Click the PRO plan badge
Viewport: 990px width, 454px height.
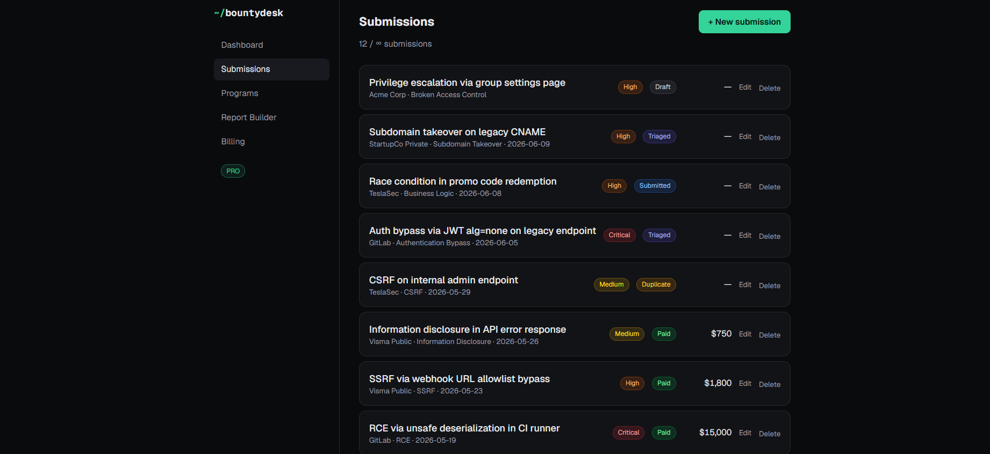(x=233, y=171)
